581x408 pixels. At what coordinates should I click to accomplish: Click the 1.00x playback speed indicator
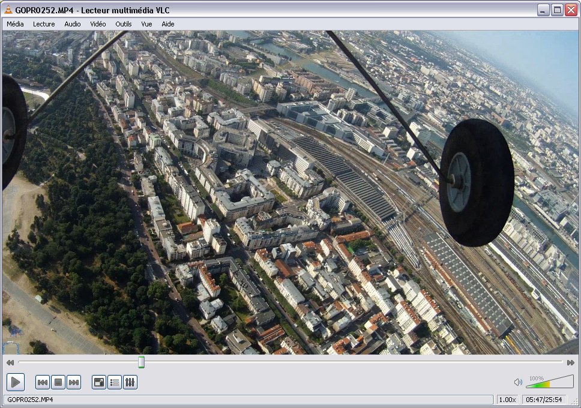tap(507, 400)
